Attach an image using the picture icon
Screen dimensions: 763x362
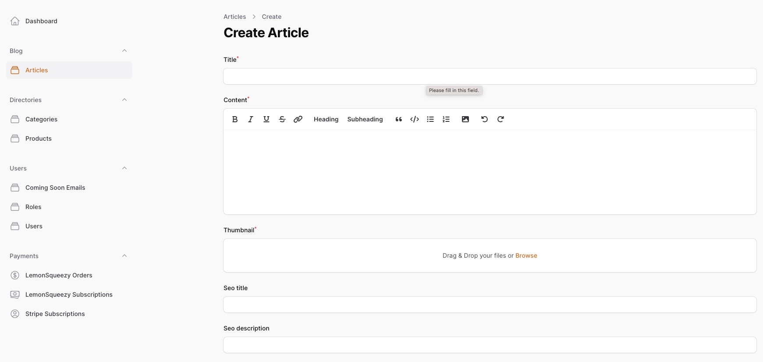point(465,119)
